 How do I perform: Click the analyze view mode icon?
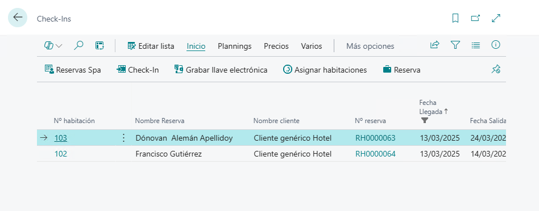99,45
